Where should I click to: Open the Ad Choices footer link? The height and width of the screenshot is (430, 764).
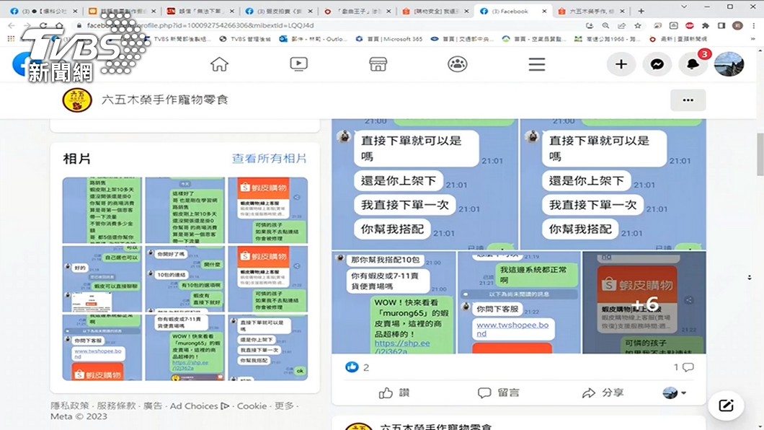[199, 405]
